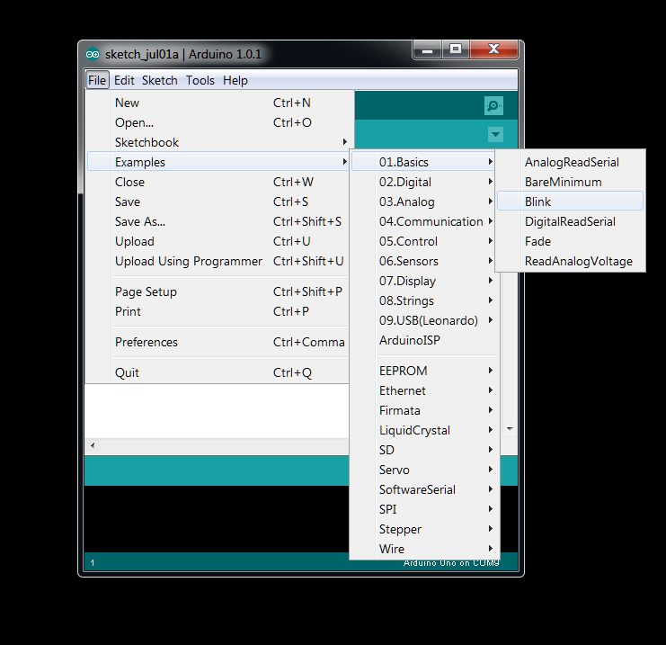The height and width of the screenshot is (645, 666).
Task: Expand the 07.Display examples submenu
Action: (x=425, y=281)
